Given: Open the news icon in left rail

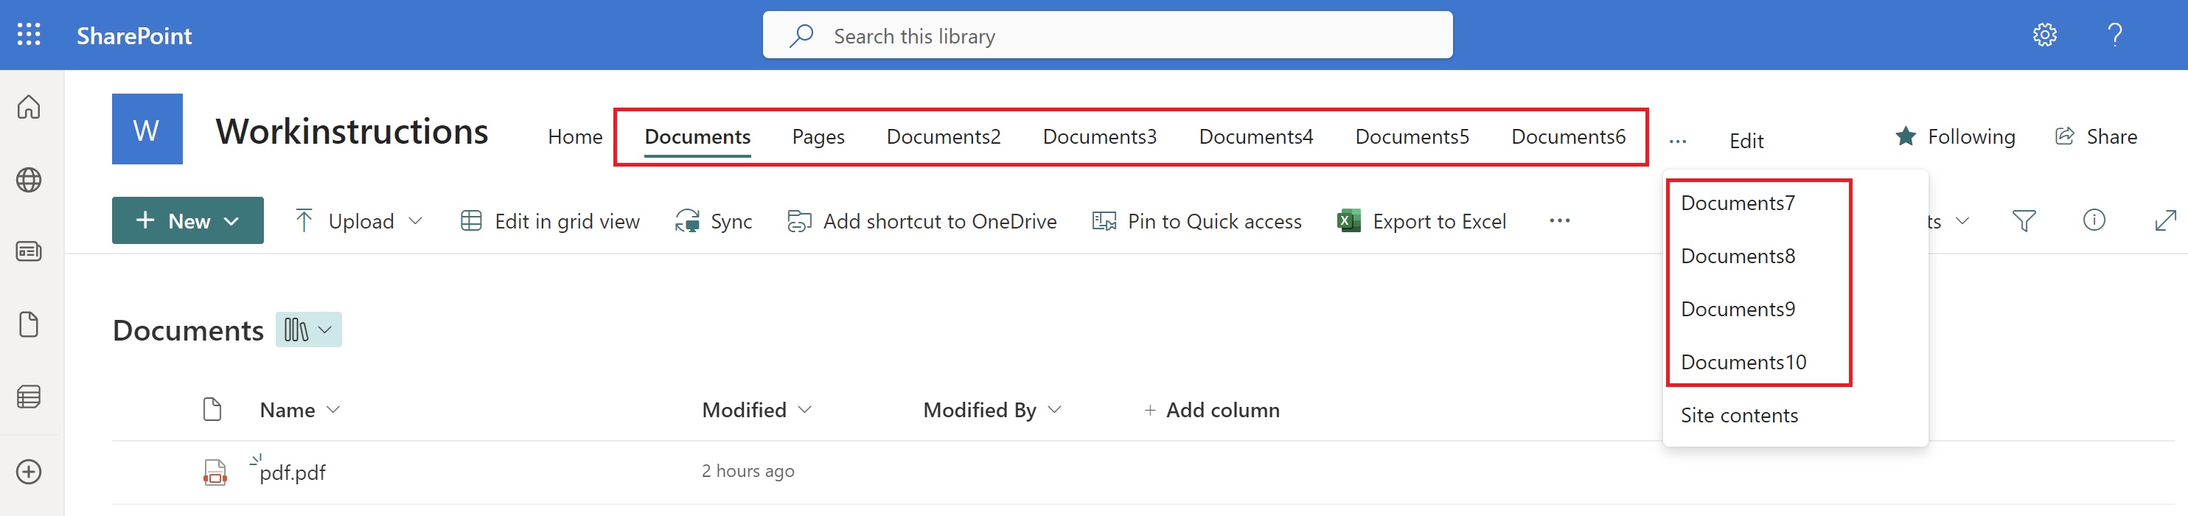Looking at the screenshot, I should (x=29, y=252).
